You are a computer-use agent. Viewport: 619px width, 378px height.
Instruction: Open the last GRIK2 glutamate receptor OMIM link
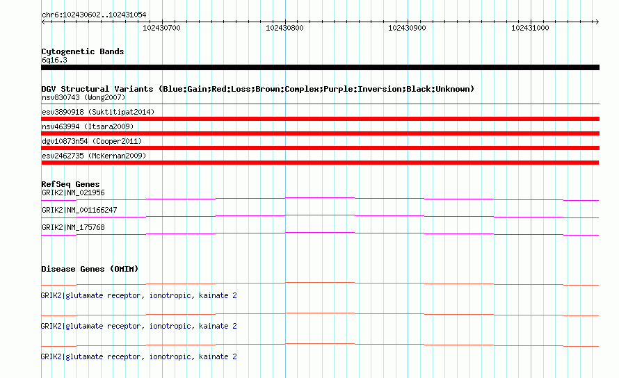pos(138,356)
